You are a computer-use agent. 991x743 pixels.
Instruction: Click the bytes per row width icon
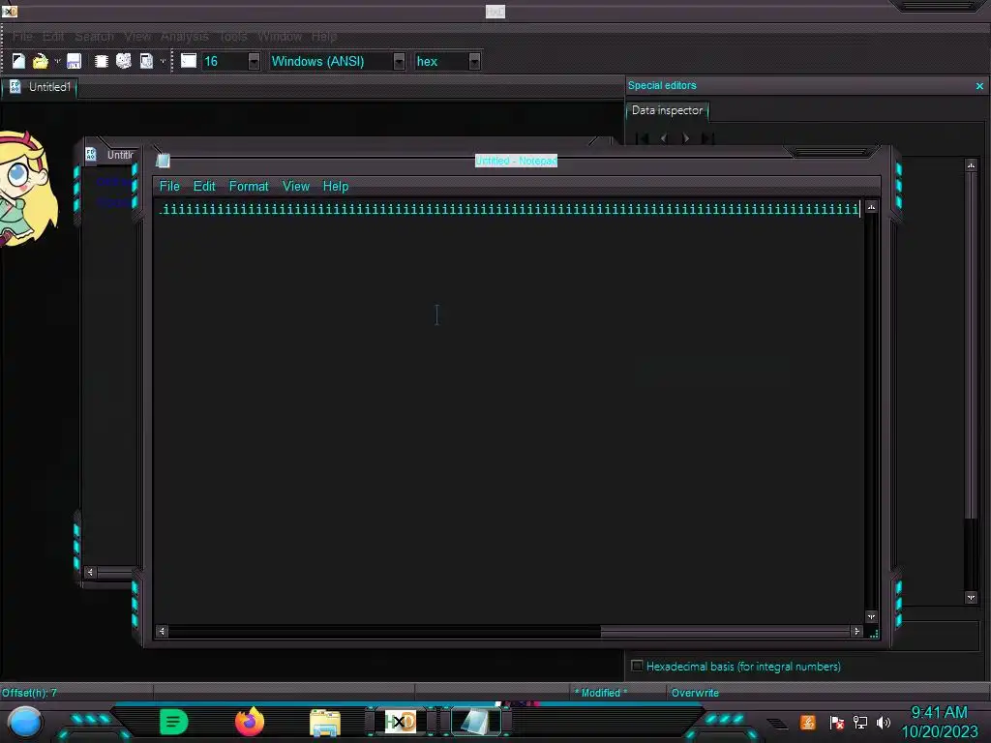[x=189, y=61]
